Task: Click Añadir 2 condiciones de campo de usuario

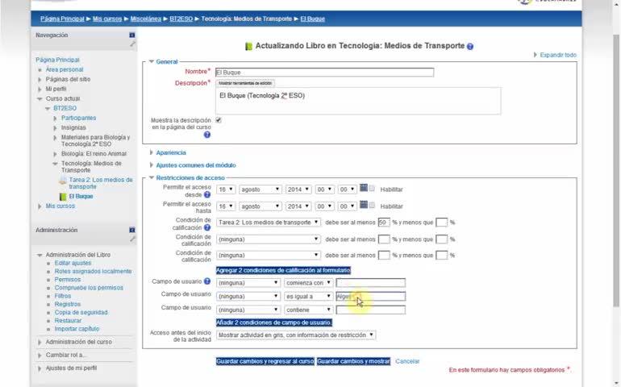Action: [x=274, y=322]
